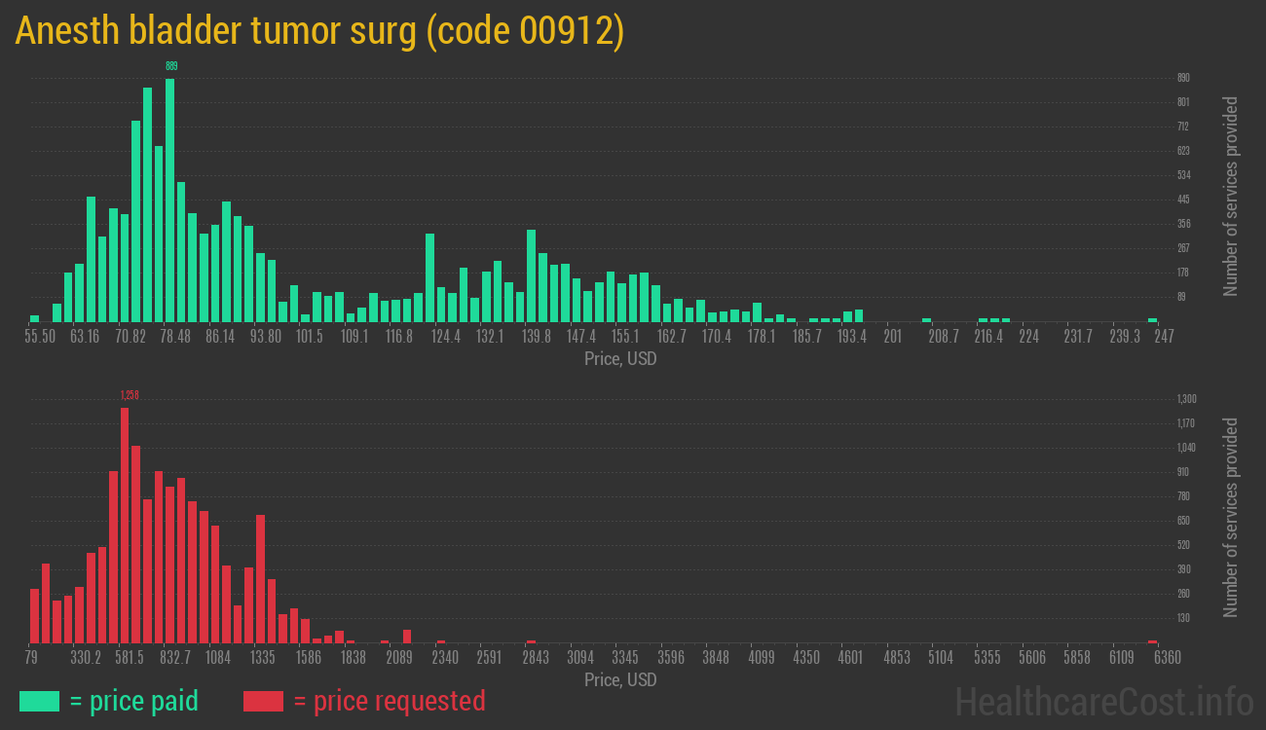Open the HealthcareCost.info watermark link
This screenshot has width=1266, height=730.
(x=1103, y=701)
